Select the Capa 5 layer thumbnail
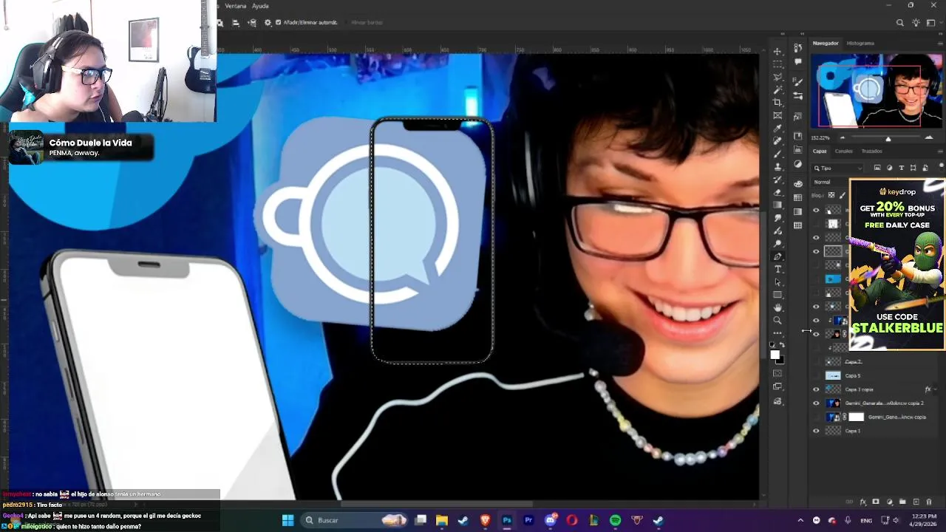 point(833,375)
